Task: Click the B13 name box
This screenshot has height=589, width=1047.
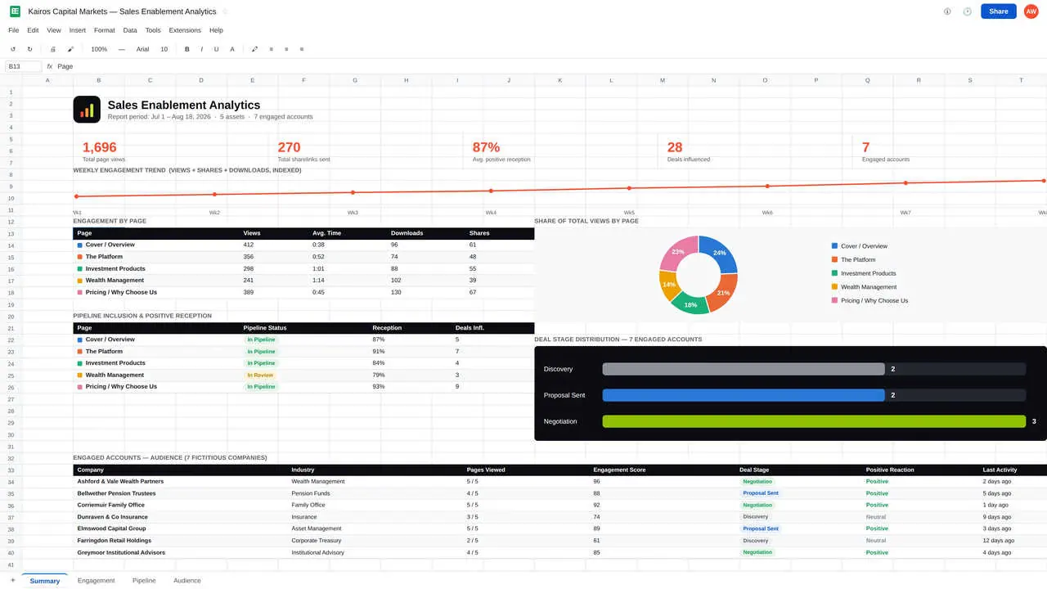Action: point(23,66)
